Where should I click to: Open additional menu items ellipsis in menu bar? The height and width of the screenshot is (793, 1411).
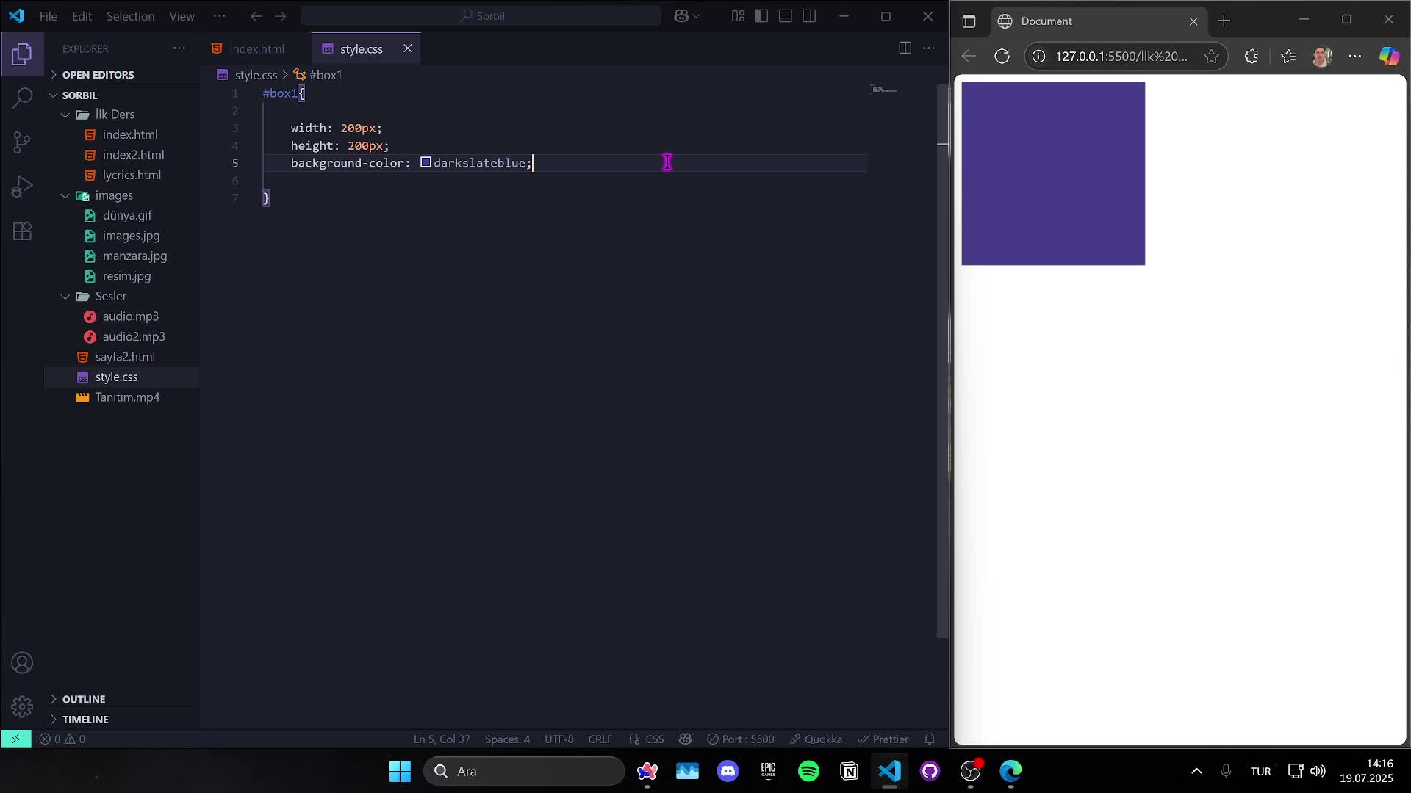coord(219,16)
